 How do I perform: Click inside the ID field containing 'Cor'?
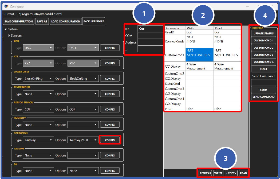[x=149, y=28]
